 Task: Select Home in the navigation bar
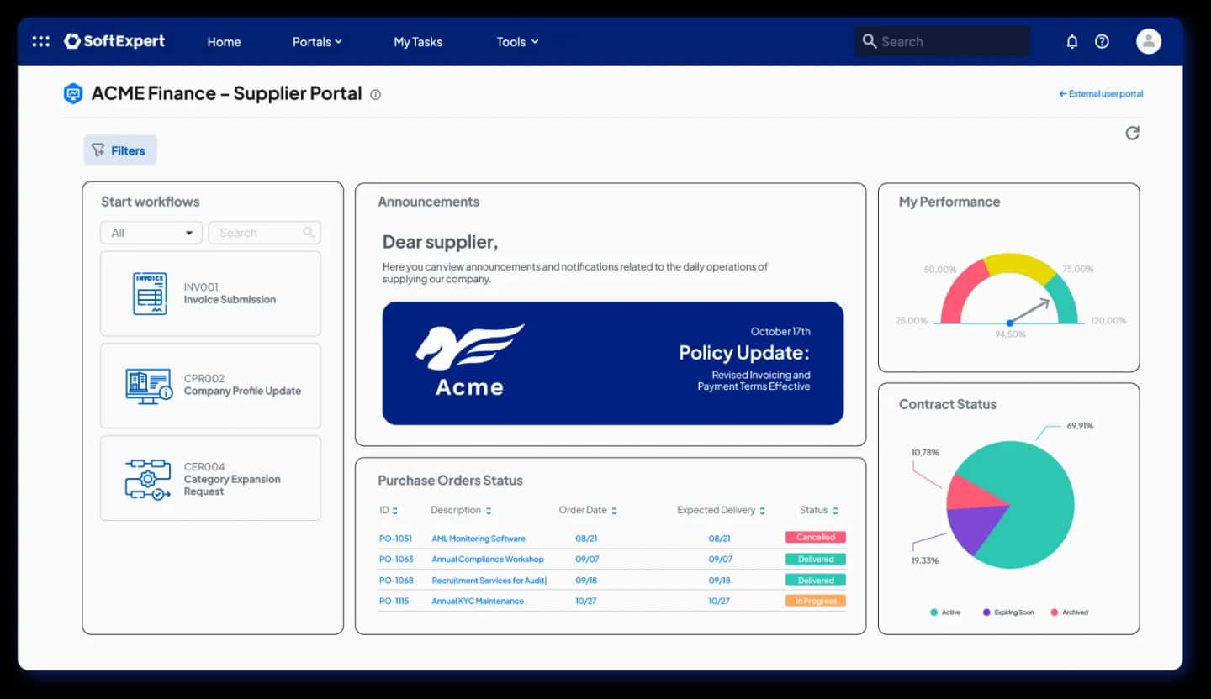pos(223,41)
